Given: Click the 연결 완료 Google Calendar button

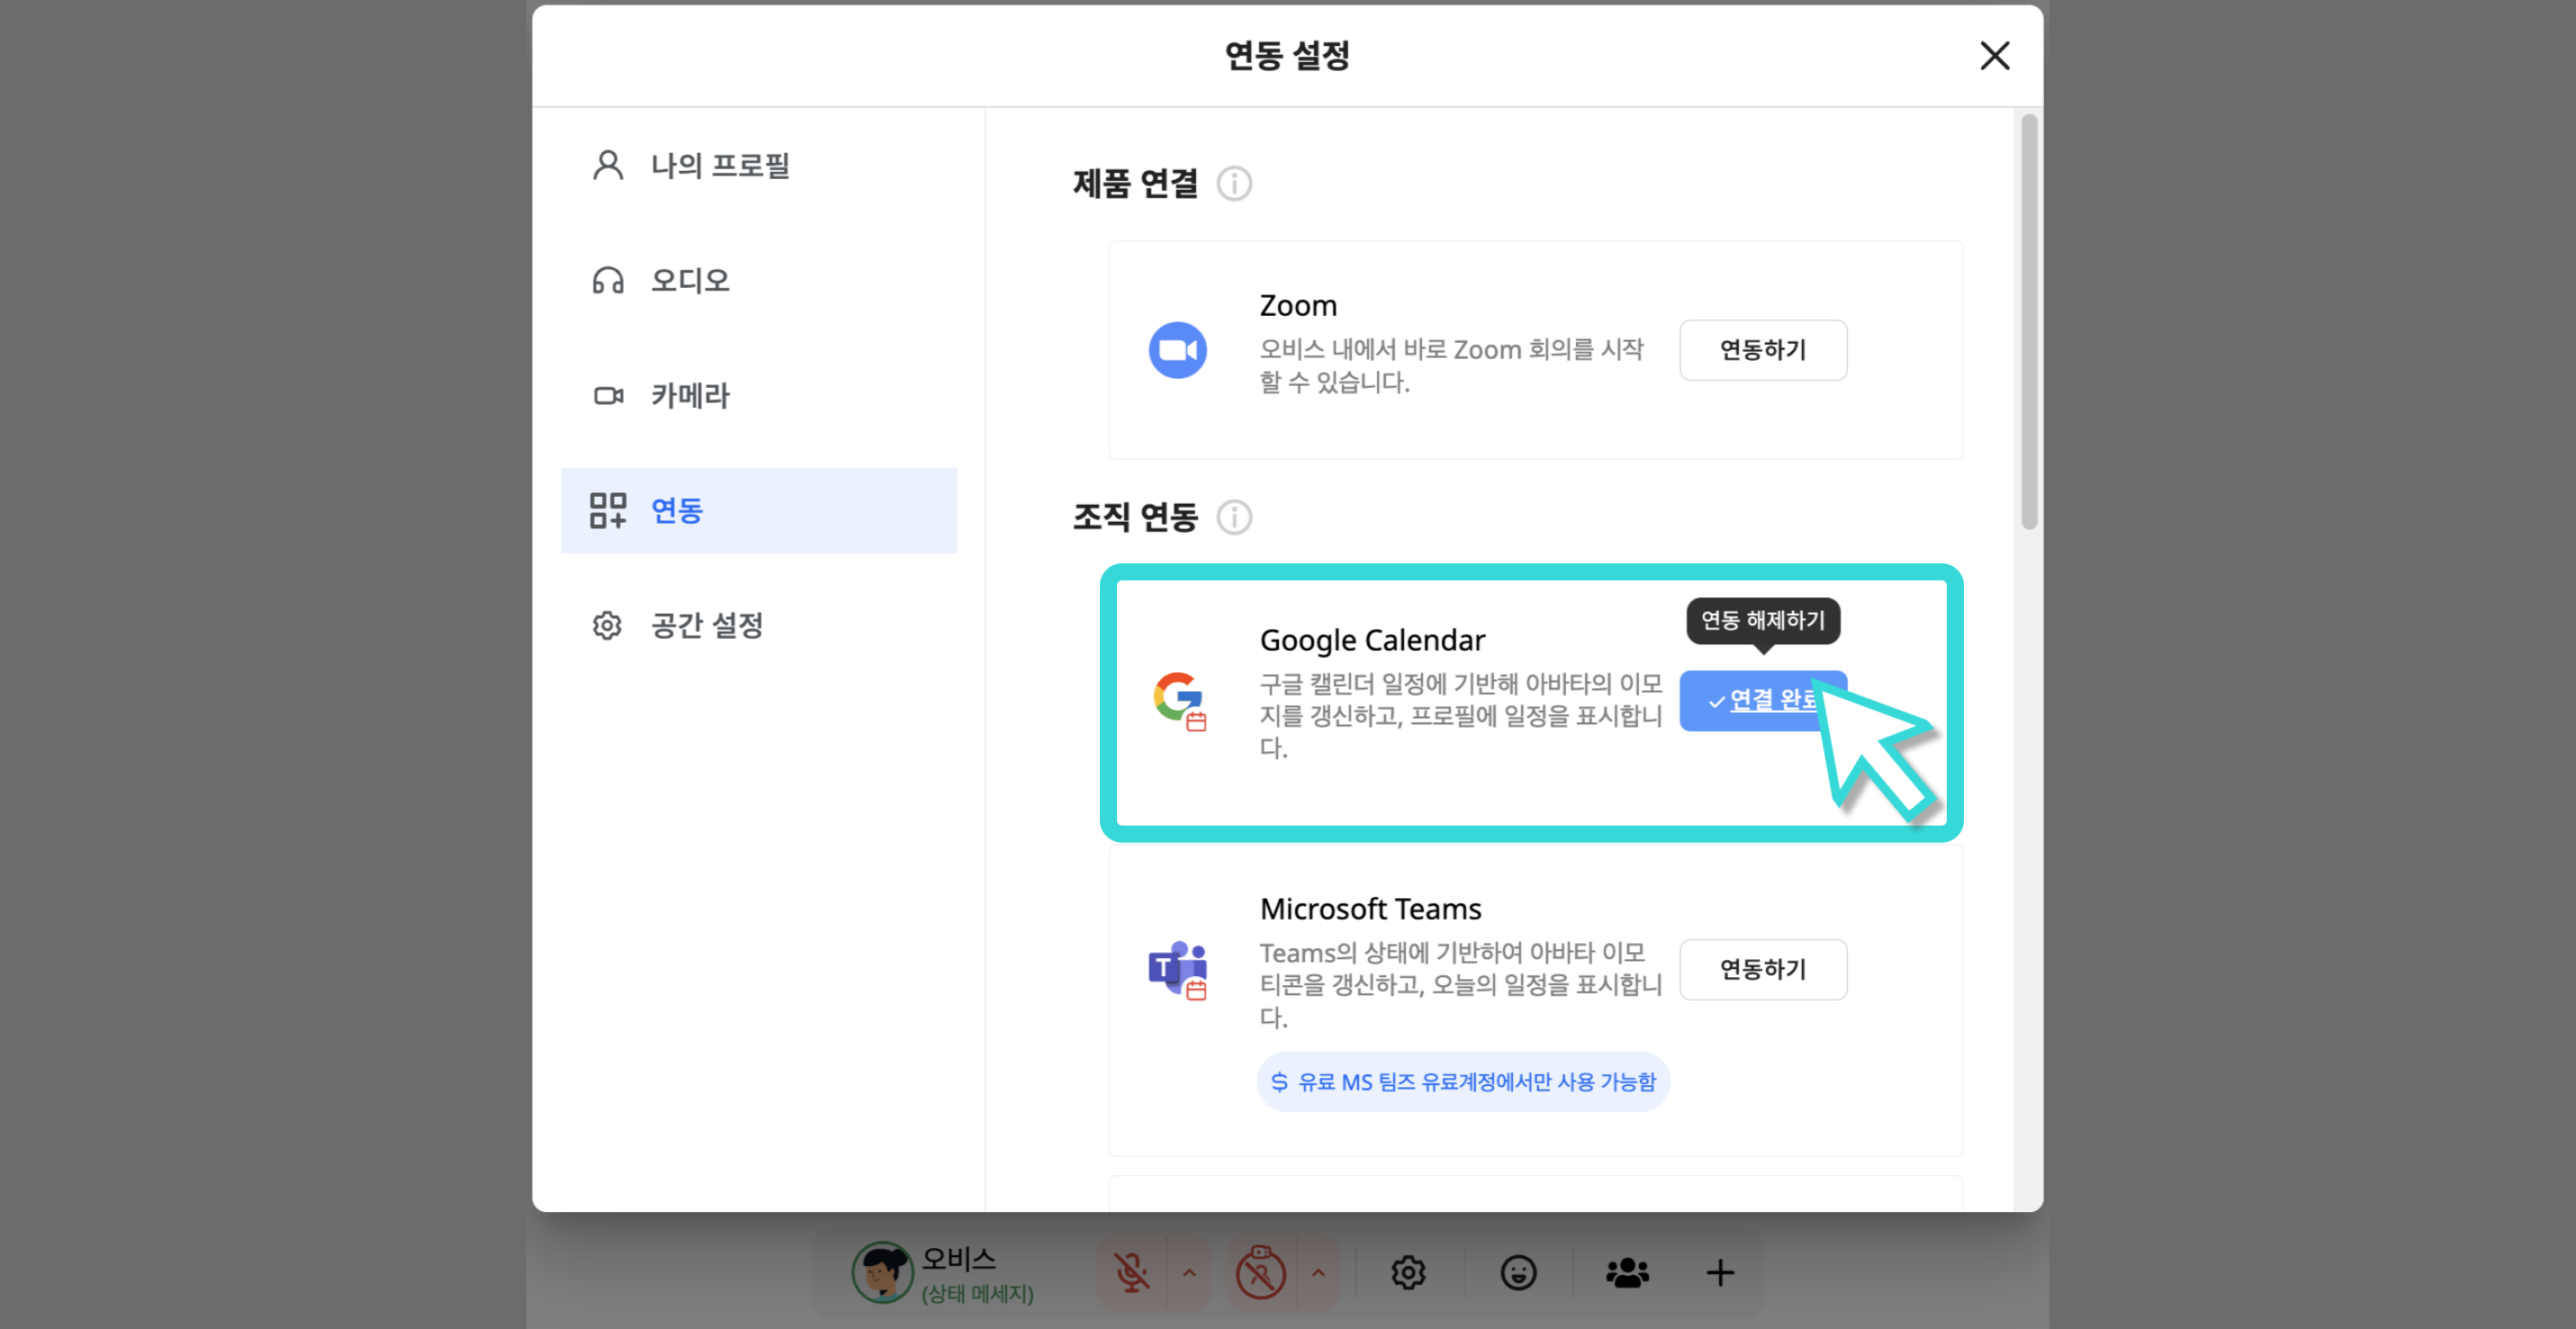Looking at the screenshot, I should coord(1763,700).
